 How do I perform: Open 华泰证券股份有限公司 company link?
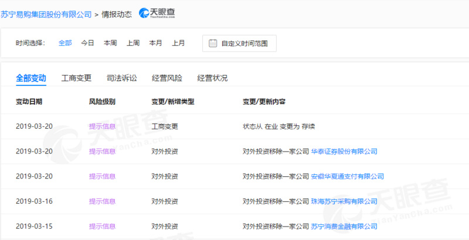(344, 151)
